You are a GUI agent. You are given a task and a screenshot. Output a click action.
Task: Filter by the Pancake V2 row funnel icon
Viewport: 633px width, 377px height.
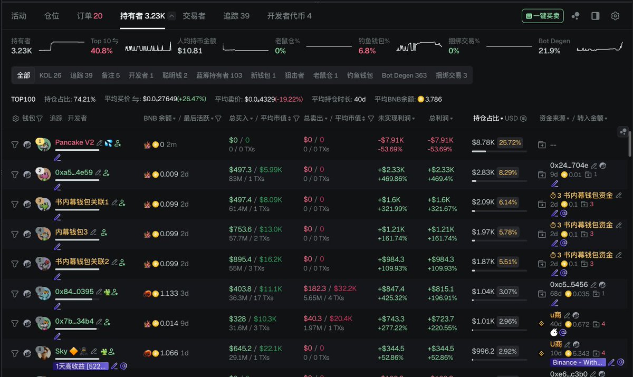click(15, 144)
